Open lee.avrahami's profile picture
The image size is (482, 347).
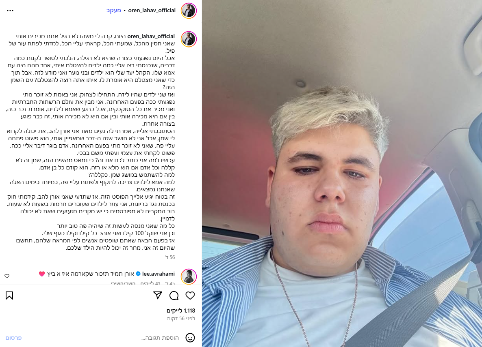(189, 276)
